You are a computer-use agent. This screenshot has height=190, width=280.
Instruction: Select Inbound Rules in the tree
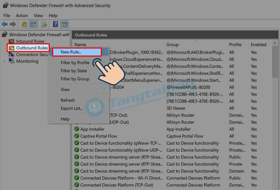(30, 41)
